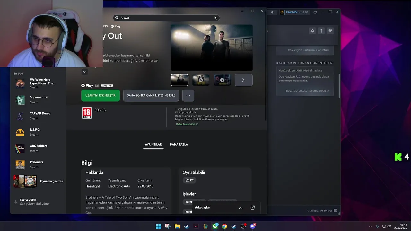Add game to favorites heart icon in Steam
The image size is (411, 231).
(330, 31)
